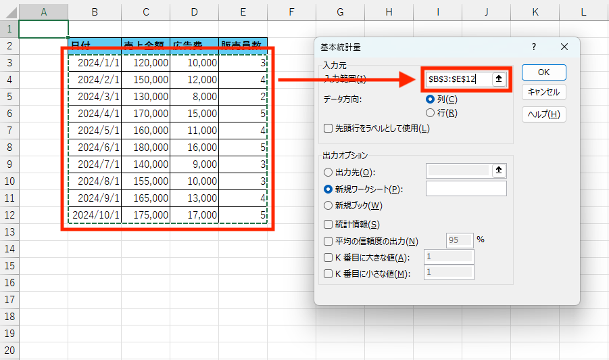Select 列(C) data direction radio button
Viewport: 609px width, 360px height.
click(430, 99)
